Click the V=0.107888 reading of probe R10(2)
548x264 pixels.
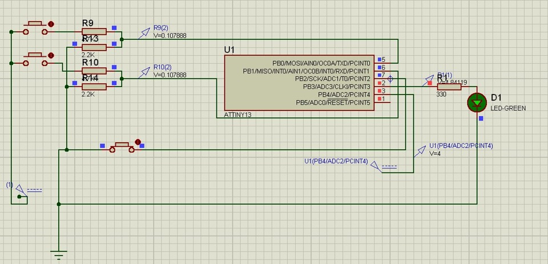click(x=170, y=75)
